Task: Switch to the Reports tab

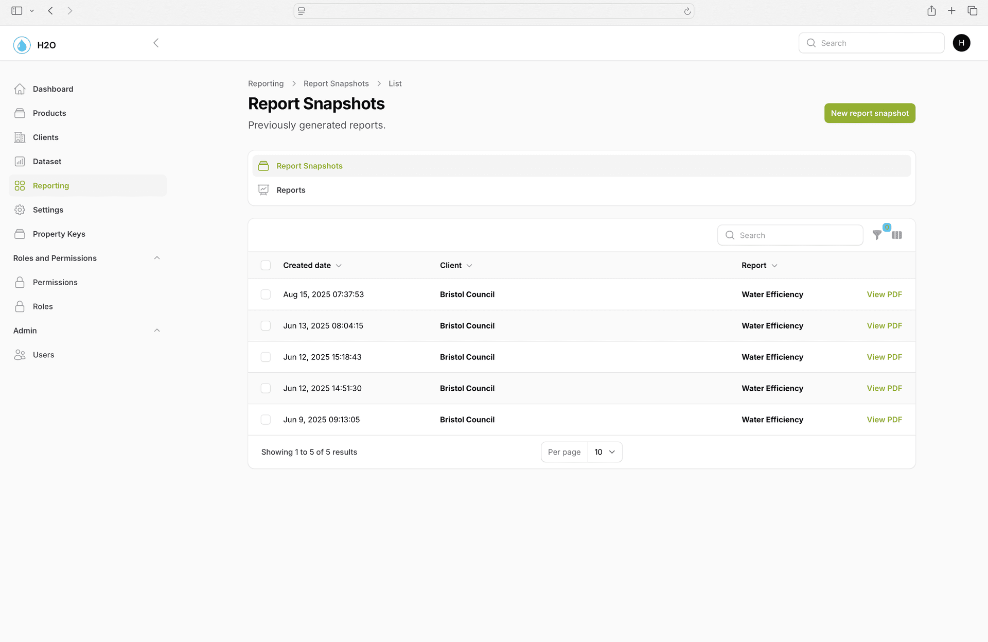Action: coord(291,190)
